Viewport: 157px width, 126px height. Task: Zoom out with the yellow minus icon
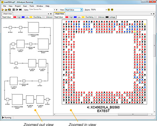point(109,10)
